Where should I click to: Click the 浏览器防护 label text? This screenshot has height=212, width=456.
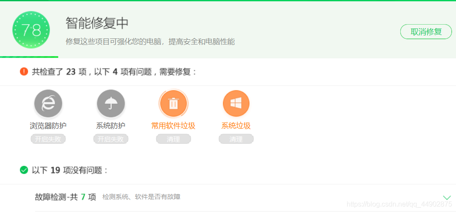pos(48,126)
